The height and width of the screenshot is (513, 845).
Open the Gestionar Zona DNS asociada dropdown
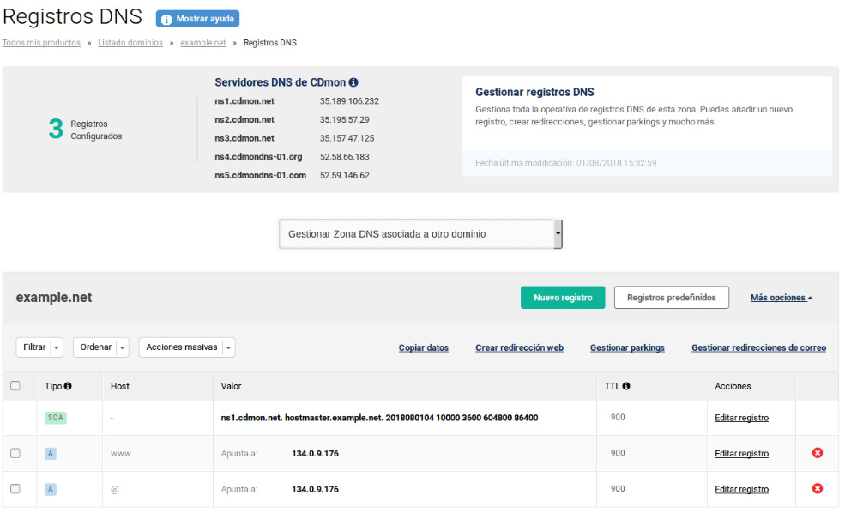tap(420, 233)
